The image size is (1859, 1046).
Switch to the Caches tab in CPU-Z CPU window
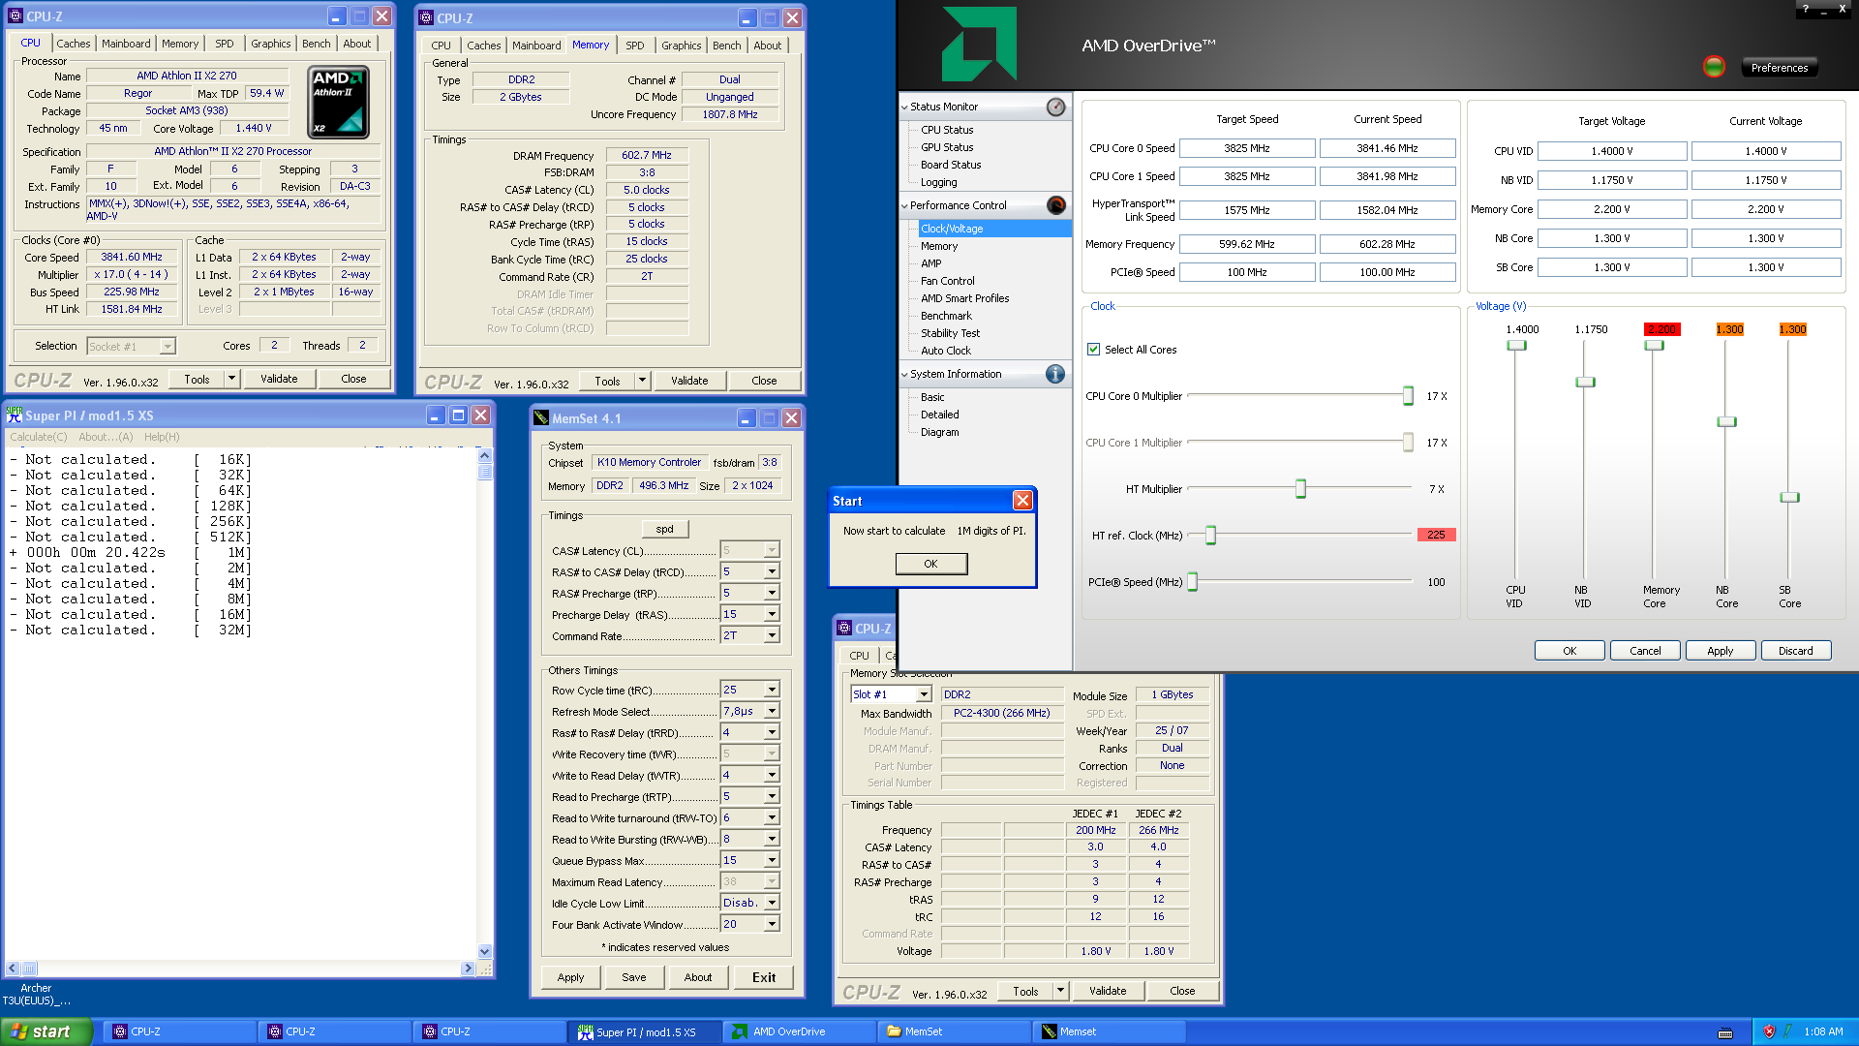tap(73, 44)
